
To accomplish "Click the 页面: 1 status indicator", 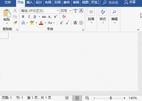I will (7, 98).
